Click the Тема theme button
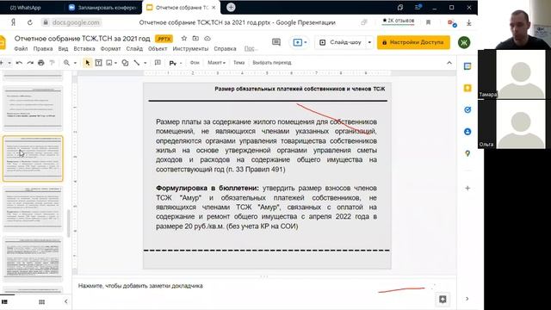 click(239, 63)
